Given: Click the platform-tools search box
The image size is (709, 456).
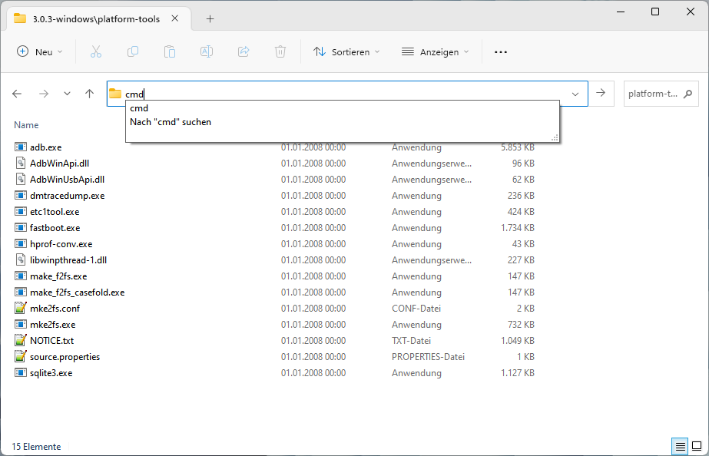Looking at the screenshot, I should pos(653,94).
